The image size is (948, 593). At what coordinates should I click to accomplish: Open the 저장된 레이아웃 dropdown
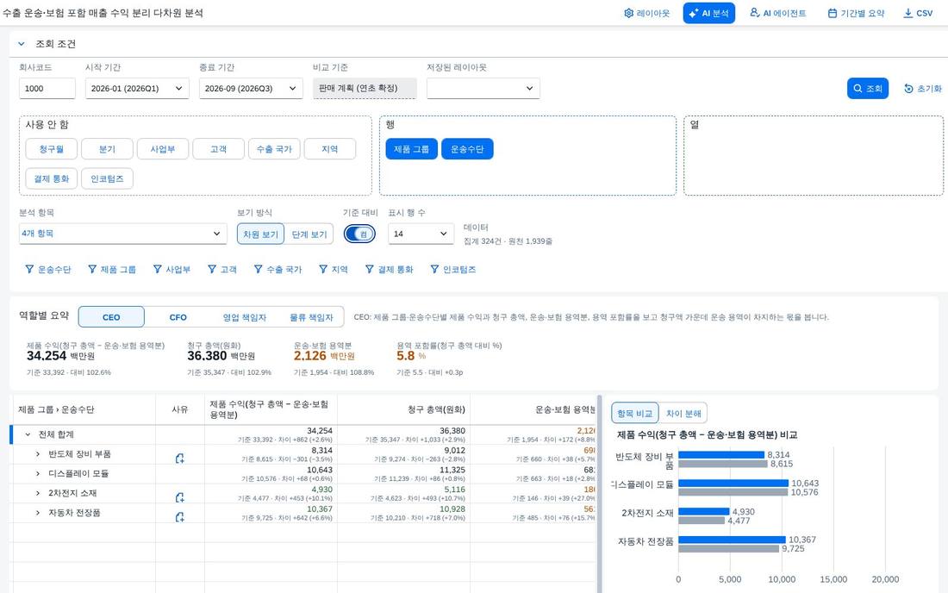point(483,88)
